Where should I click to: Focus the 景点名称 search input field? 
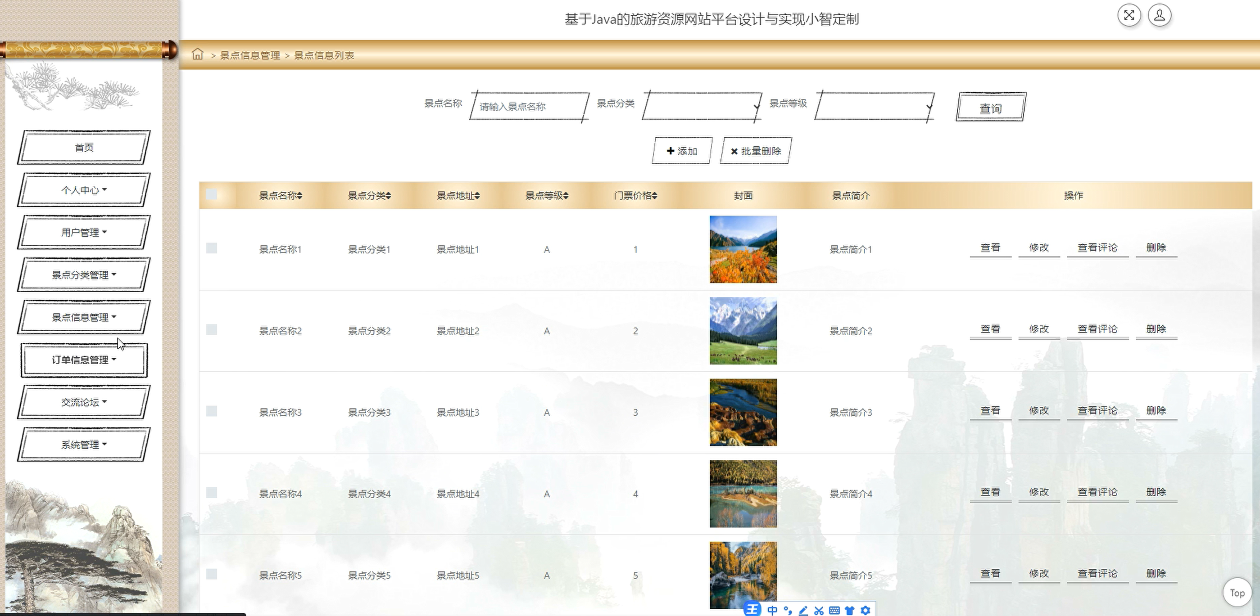point(529,106)
